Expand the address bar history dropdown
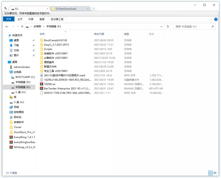 pos(162,27)
